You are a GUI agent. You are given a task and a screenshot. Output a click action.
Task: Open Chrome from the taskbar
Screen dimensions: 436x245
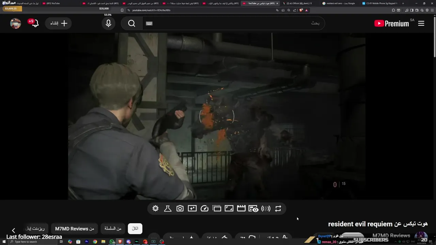95,242
